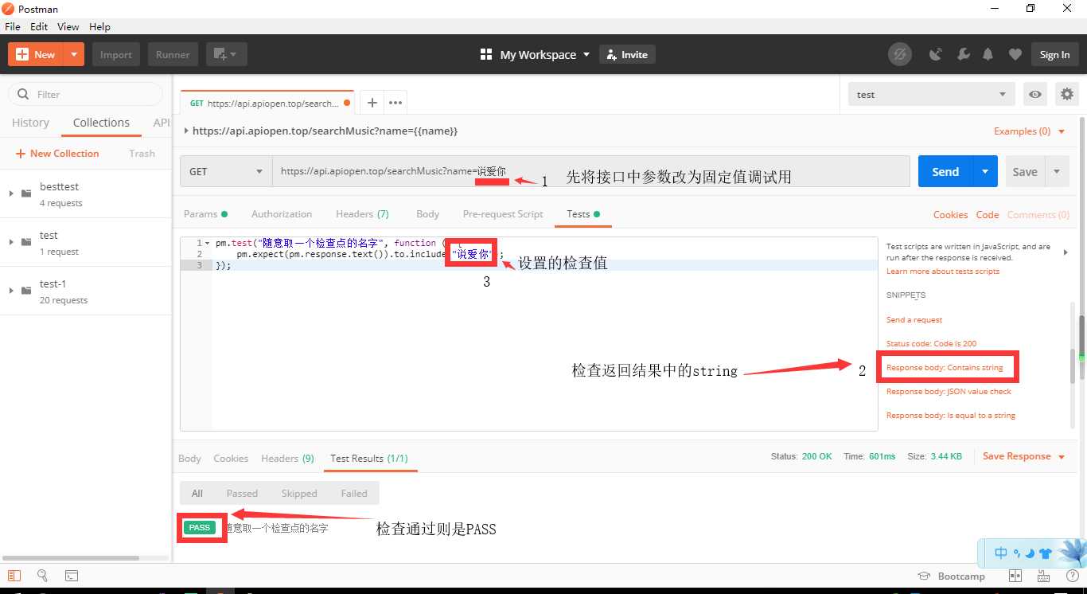Viewport: 1087px width, 594px height.
Task: Click the sync status icon
Action: coord(900,54)
